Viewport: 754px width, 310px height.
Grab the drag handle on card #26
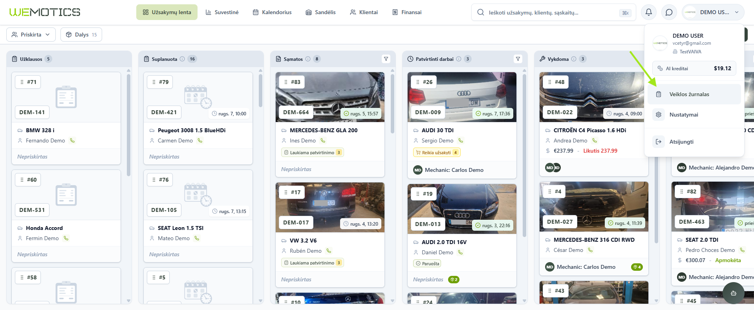418,82
